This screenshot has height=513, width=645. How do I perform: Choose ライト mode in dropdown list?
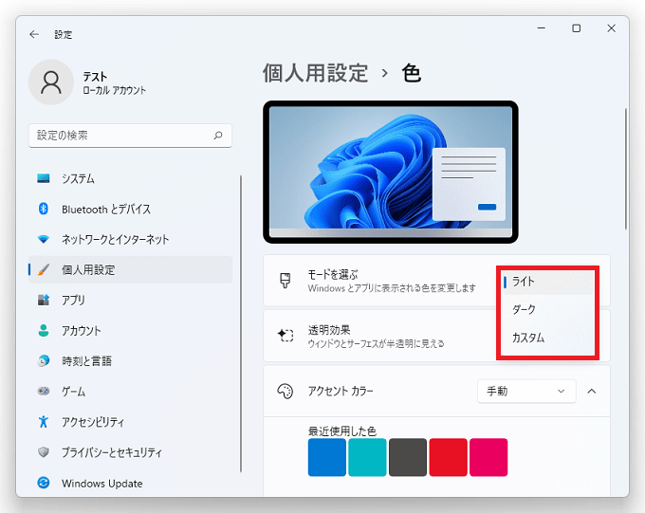coord(547,282)
